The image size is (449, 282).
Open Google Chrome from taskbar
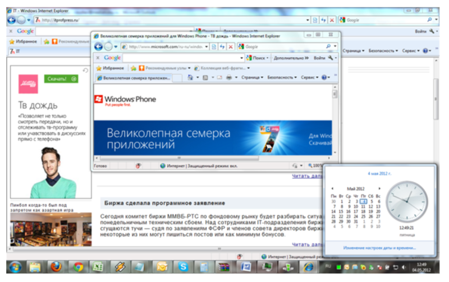78,267
